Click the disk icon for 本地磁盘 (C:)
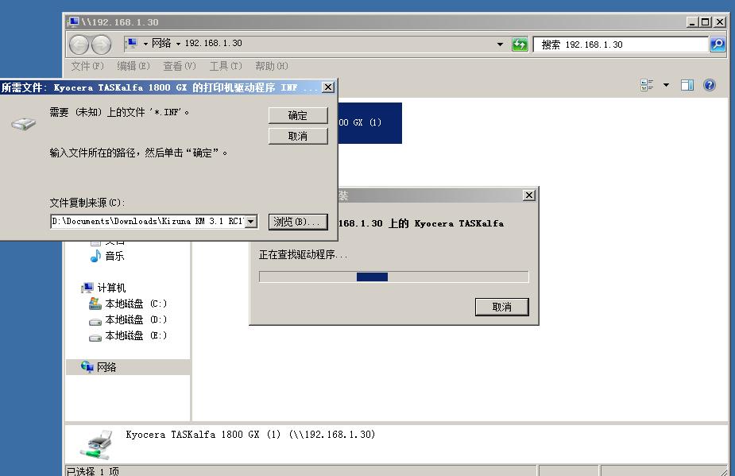735x476 pixels. click(95, 303)
